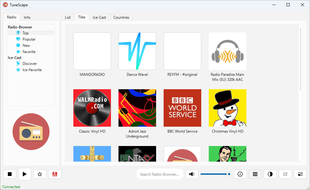This screenshot has width=310, height=190.
Task: Adjust the volume slider handle
Action: pos(229,174)
